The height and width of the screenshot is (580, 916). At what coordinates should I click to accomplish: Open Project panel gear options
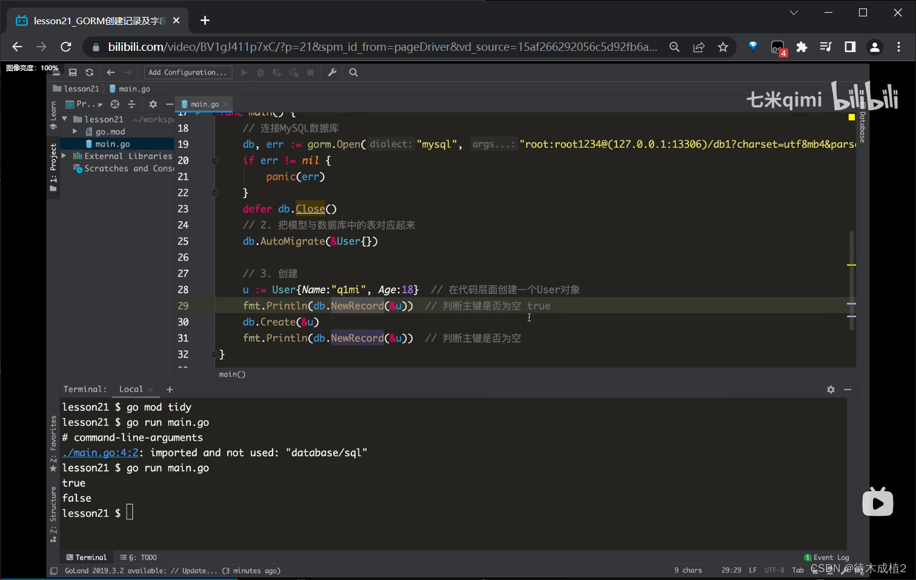click(x=153, y=104)
